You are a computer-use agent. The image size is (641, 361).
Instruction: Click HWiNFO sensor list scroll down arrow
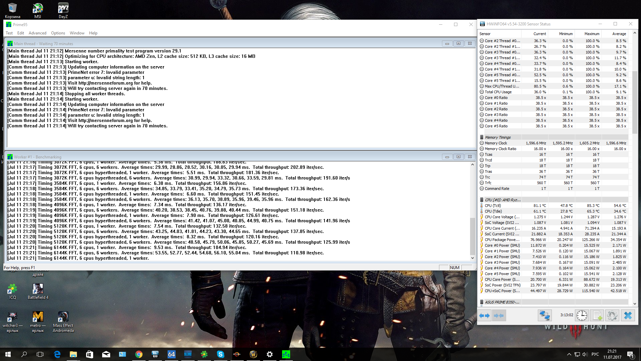pyautogui.click(x=635, y=304)
